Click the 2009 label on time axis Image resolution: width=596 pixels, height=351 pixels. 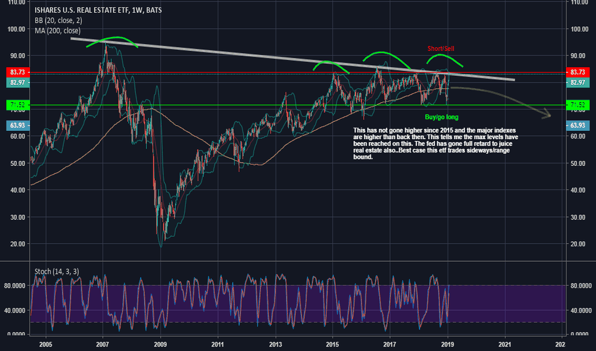point(160,345)
